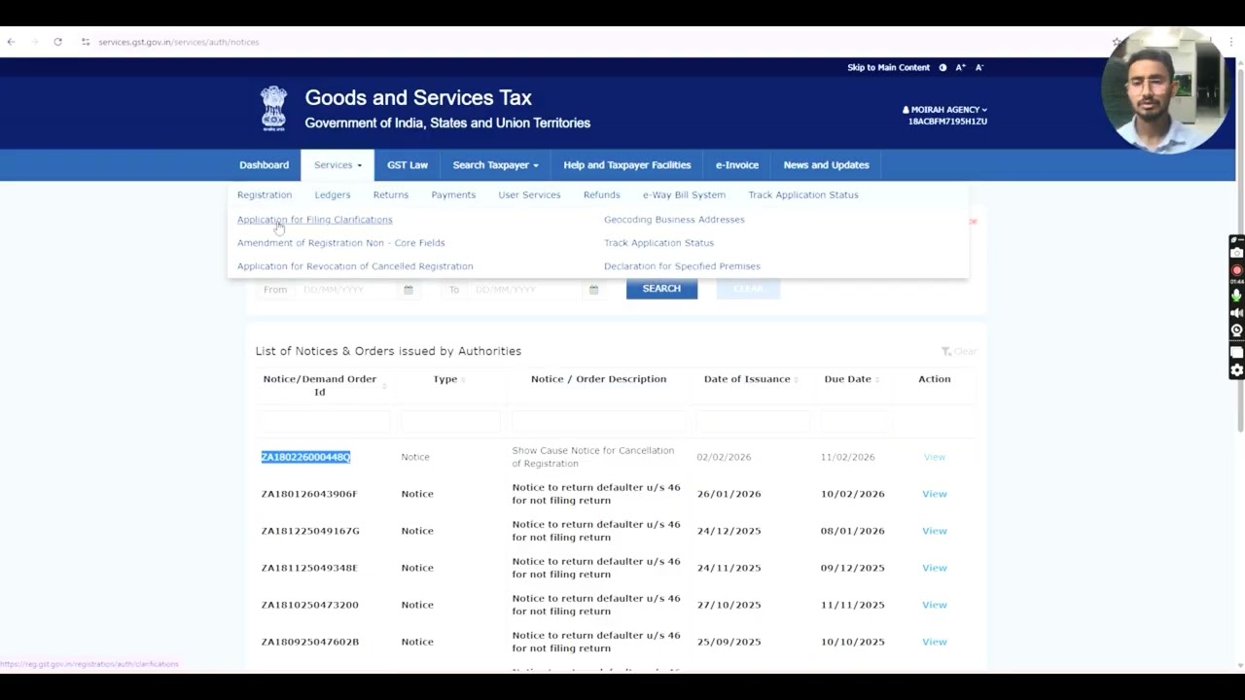
Task: Select Registration submenu under Services
Action: (x=265, y=195)
